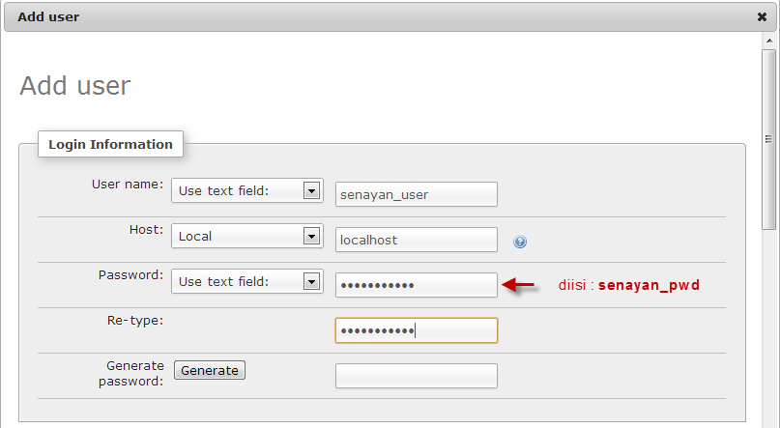This screenshot has height=428, width=780.
Task: Click the localhost host text field
Action: pyautogui.click(x=416, y=240)
